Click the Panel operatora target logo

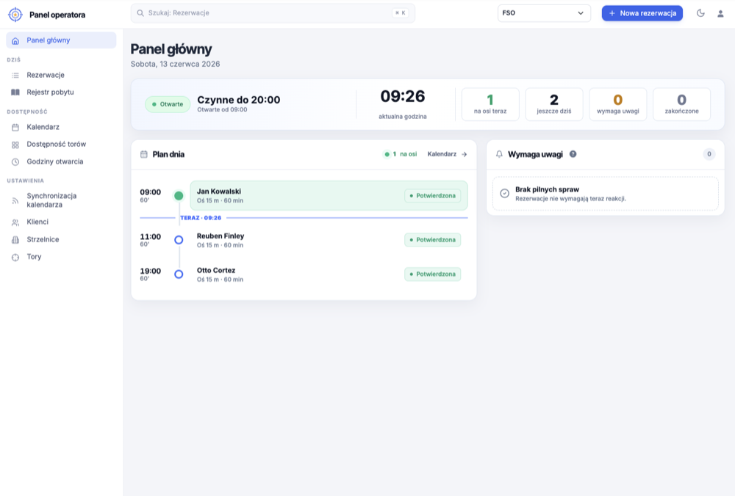click(15, 15)
